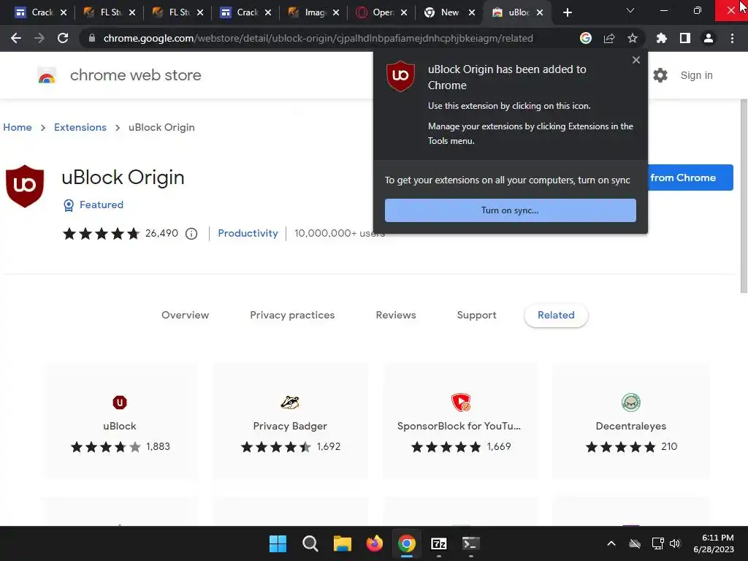748x561 pixels.
Task: Click the 26,490 ratings count
Action: 161,233
